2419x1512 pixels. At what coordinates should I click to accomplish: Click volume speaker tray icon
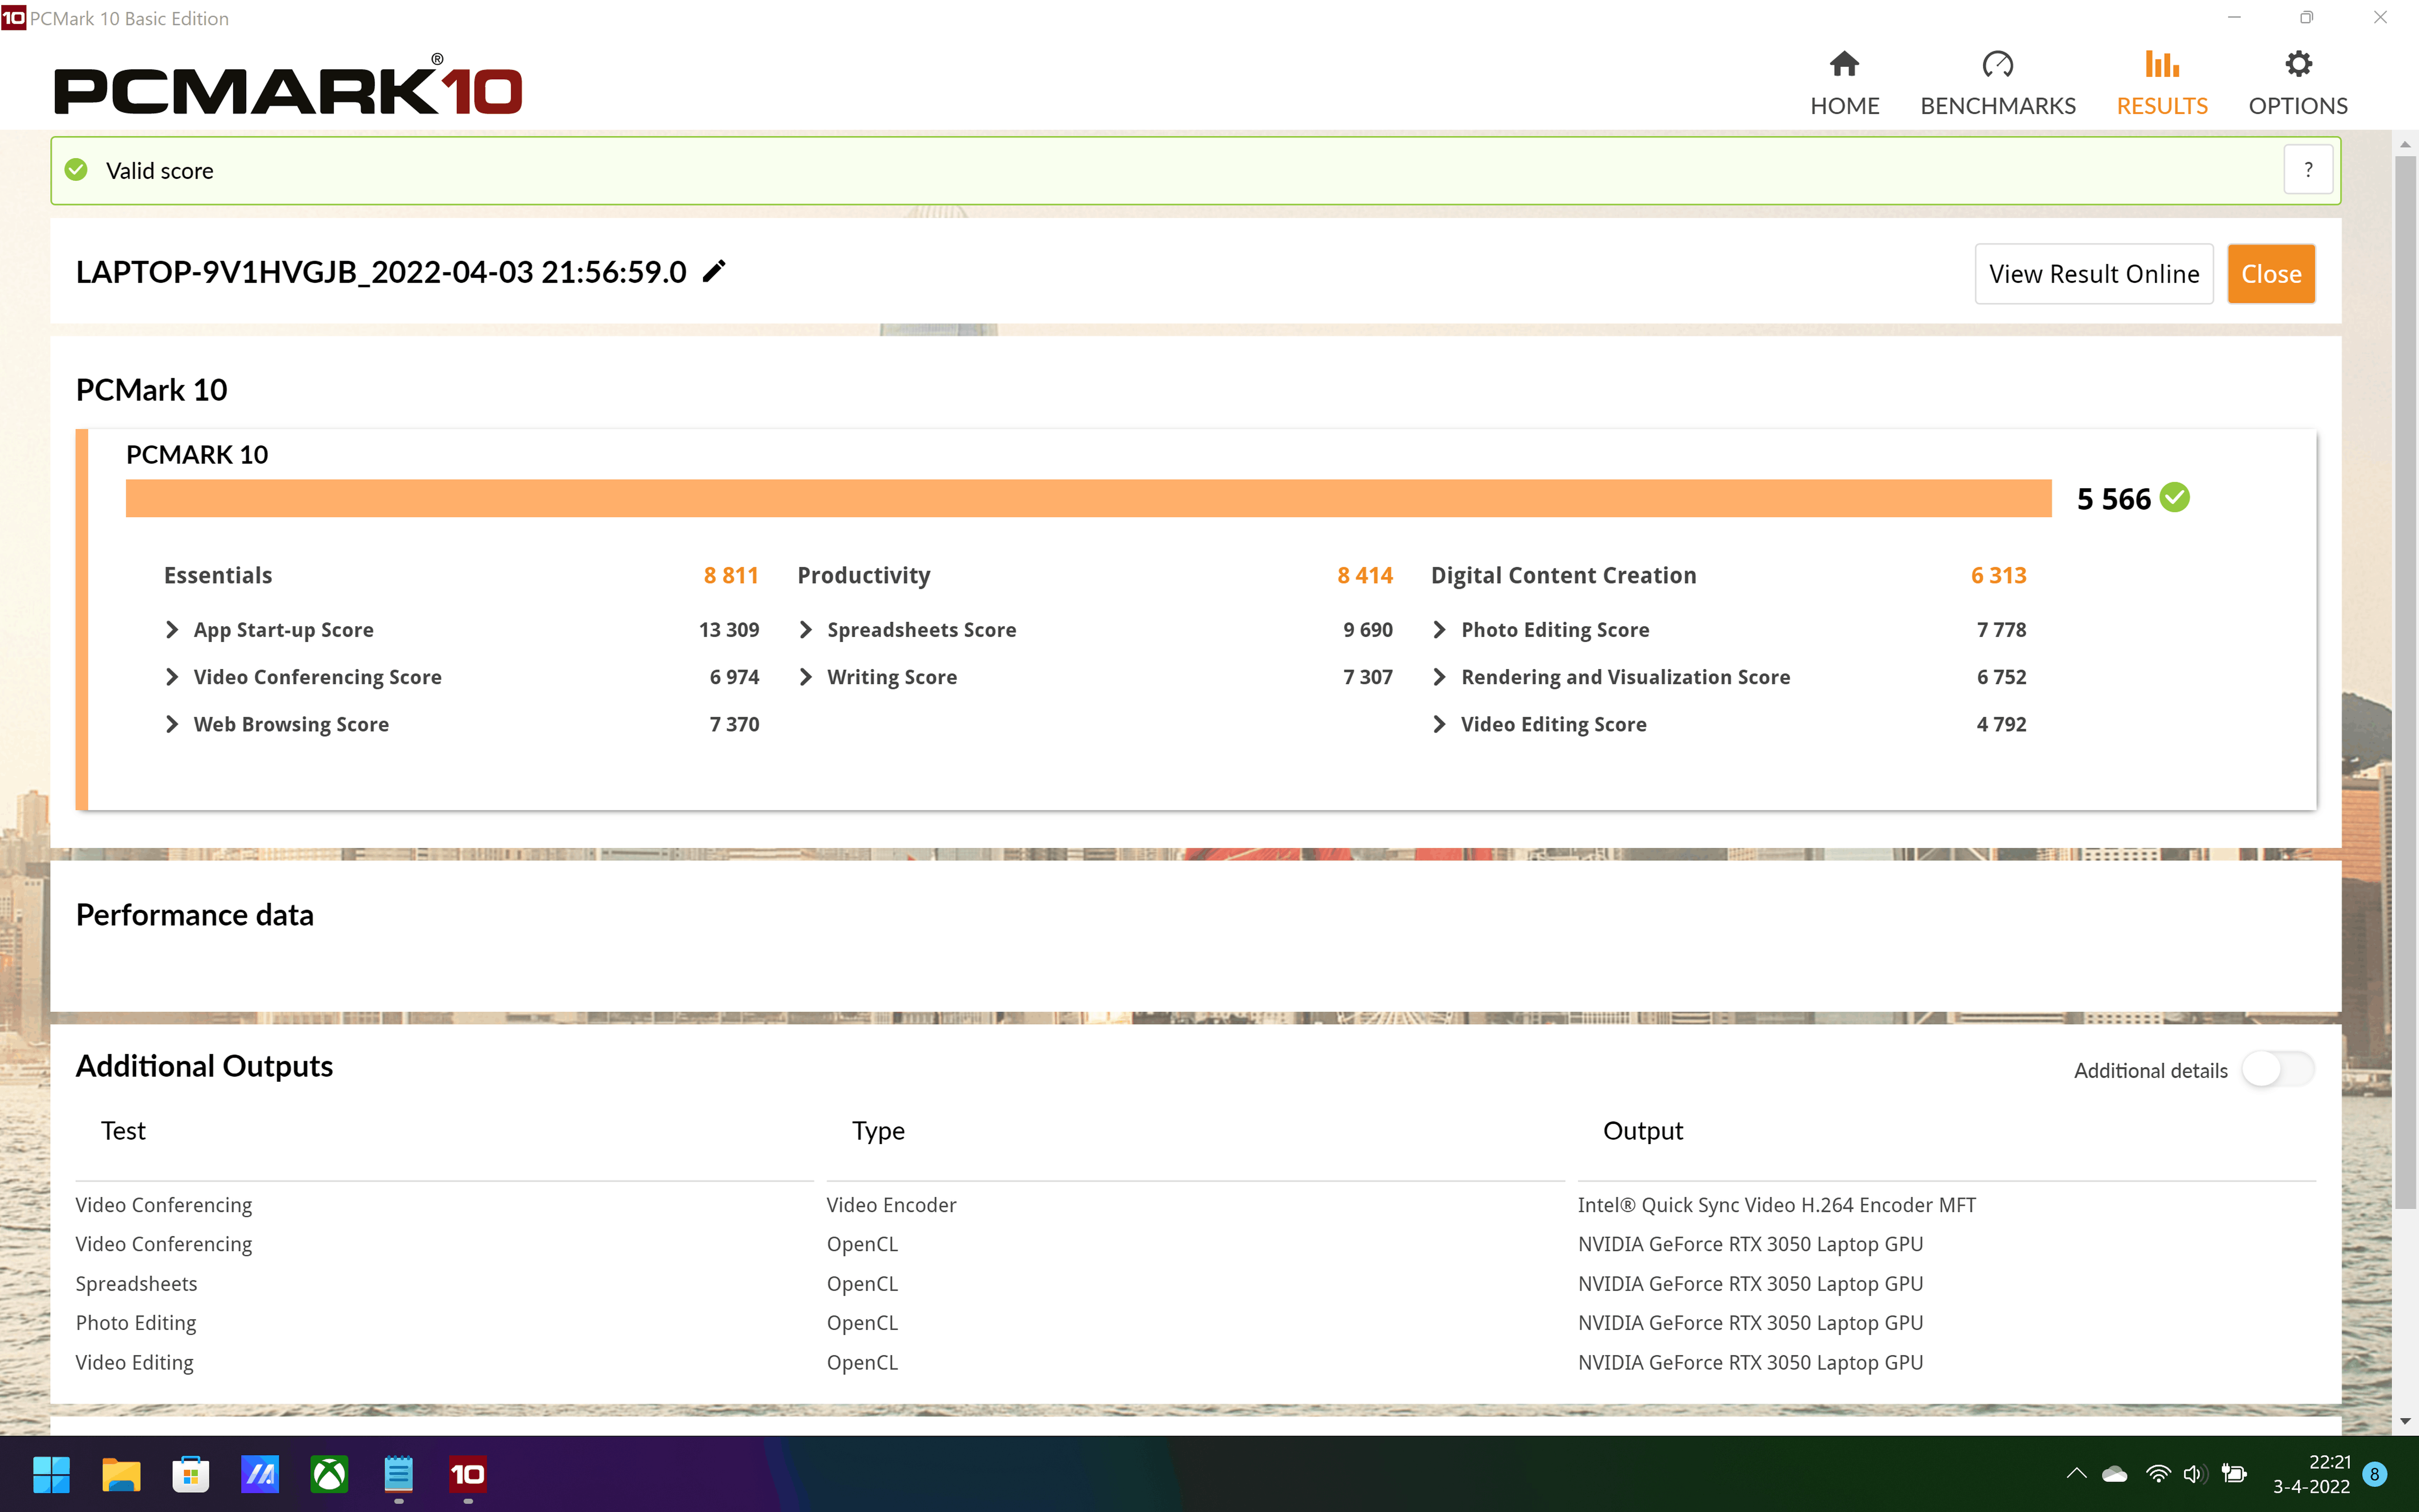2194,1474
